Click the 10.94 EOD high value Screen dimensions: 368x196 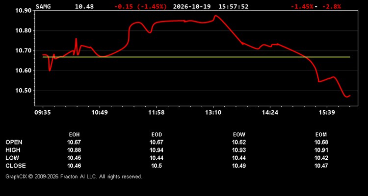(x=157, y=150)
